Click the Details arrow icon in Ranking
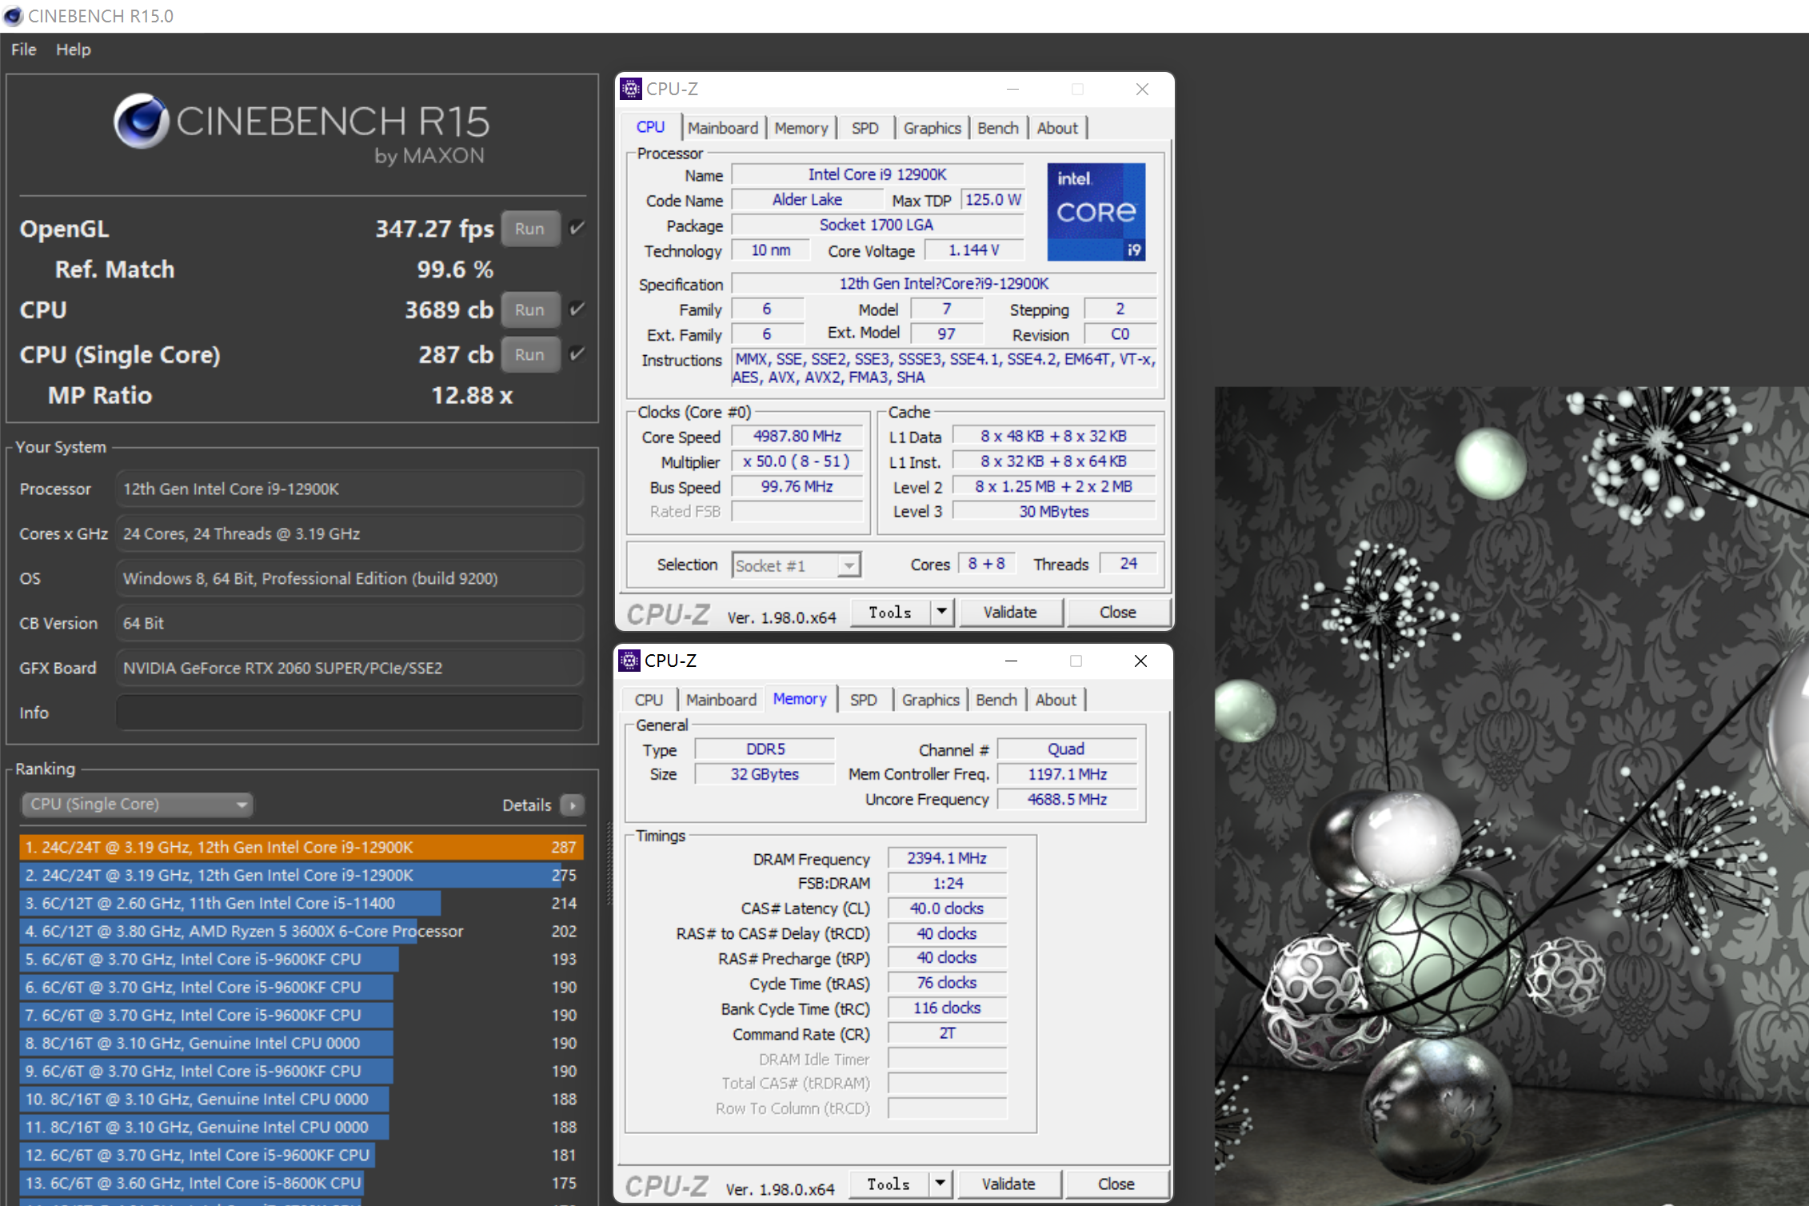Image resolution: width=1809 pixels, height=1206 pixels. pyautogui.click(x=572, y=805)
